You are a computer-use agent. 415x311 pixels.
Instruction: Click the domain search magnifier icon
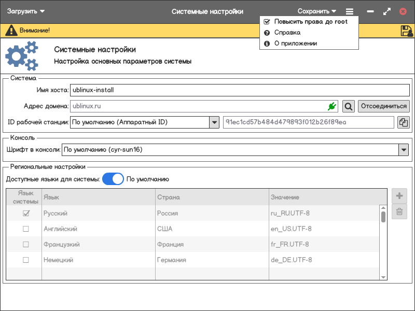point(349,106)
